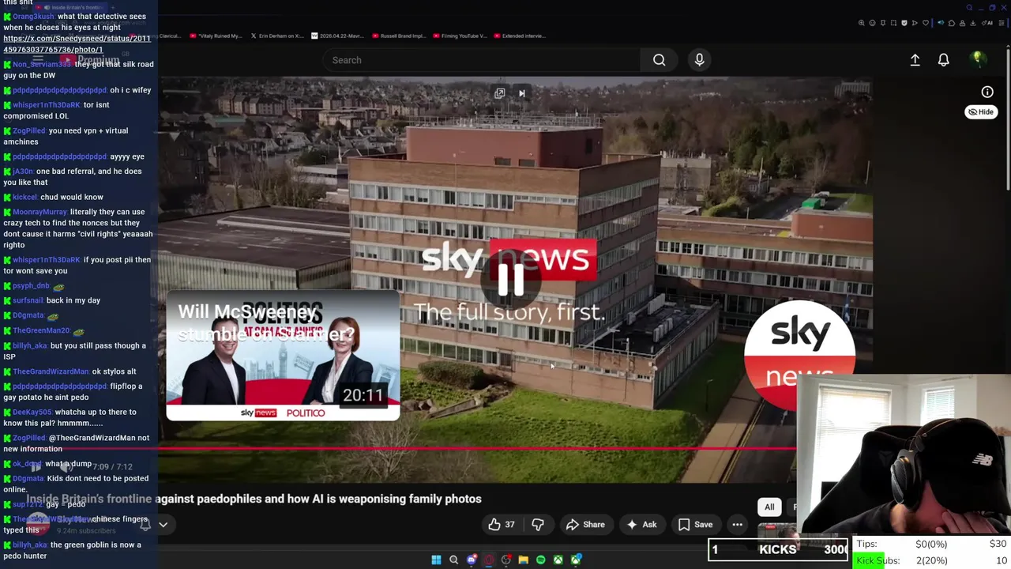Viewport: 1011px width, 569px height.
Task: Open Discord from the taskbar
Action: pos(472,560)
